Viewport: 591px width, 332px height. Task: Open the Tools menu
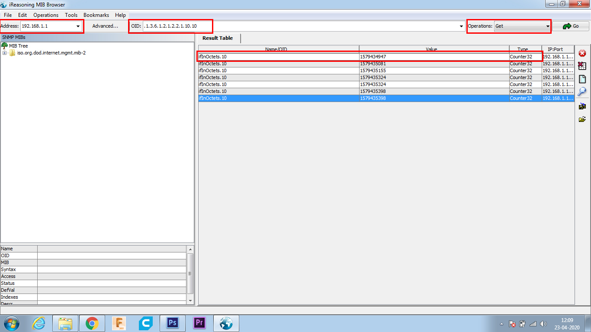(x=71, y=15)
